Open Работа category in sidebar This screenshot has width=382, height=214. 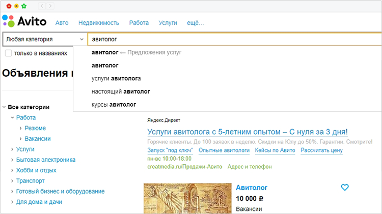26,117
